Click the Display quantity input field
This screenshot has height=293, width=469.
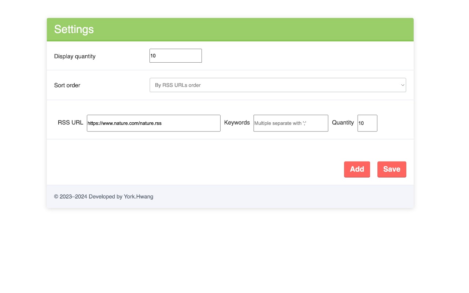click(x=176, y=56)
